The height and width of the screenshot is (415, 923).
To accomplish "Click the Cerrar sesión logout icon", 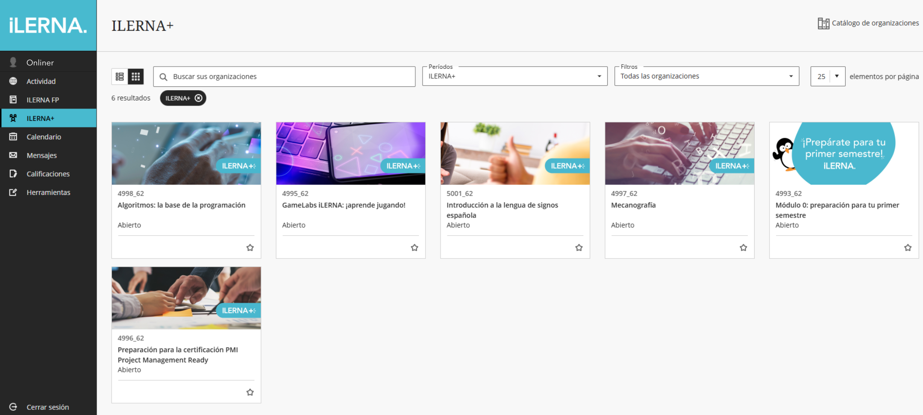I will click(13, 407).
